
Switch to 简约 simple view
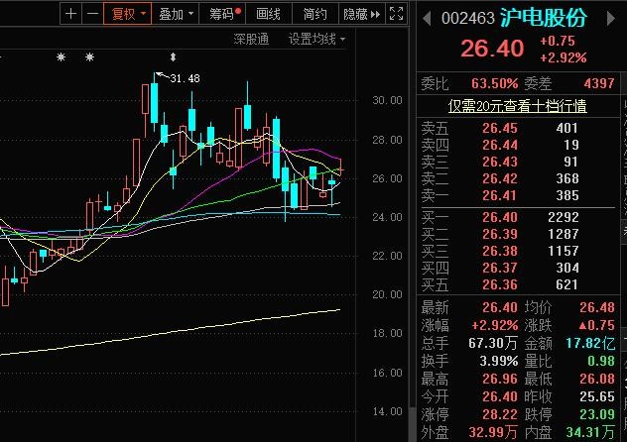coord(314,14)
